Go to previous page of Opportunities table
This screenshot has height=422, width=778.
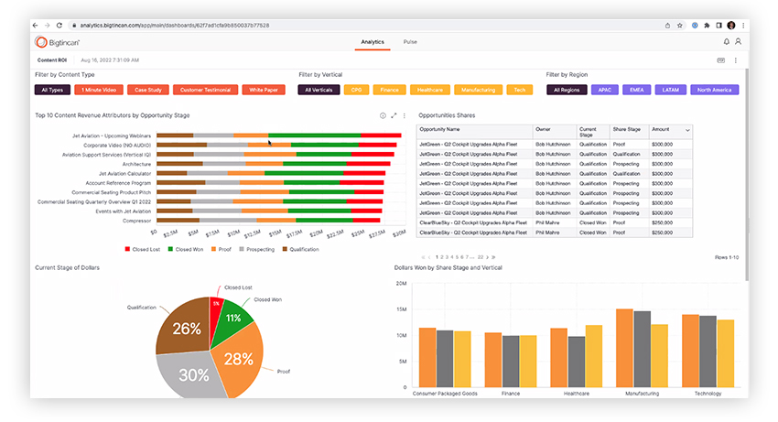click(429, 257)
